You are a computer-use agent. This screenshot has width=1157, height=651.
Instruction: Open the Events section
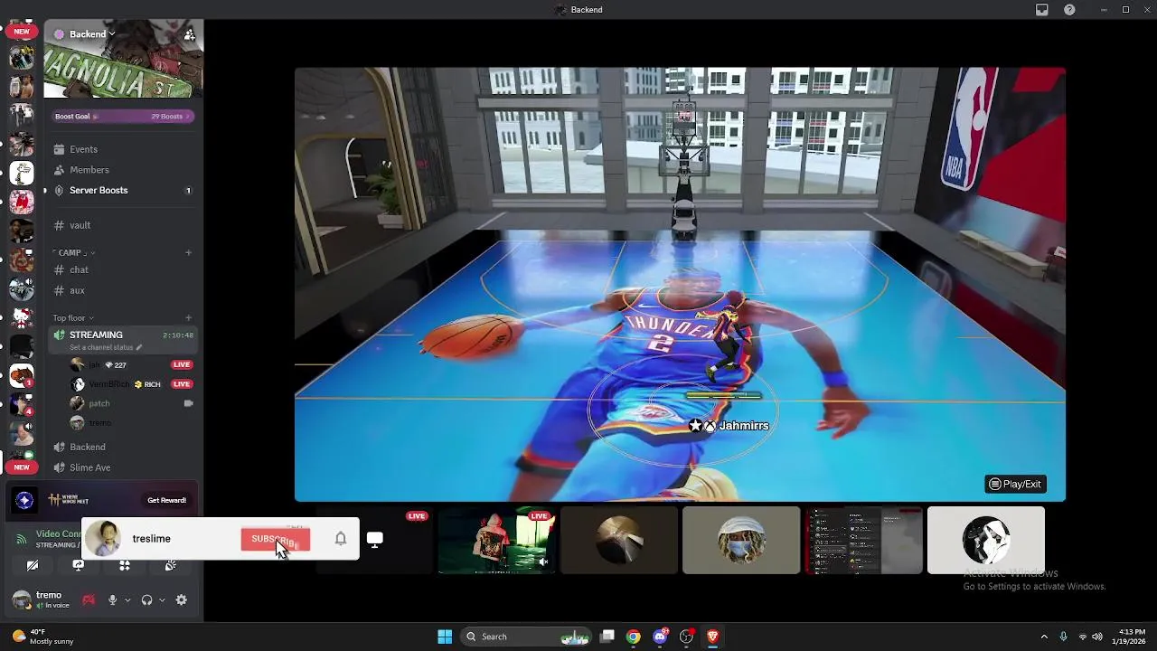[x=122, y=149]
